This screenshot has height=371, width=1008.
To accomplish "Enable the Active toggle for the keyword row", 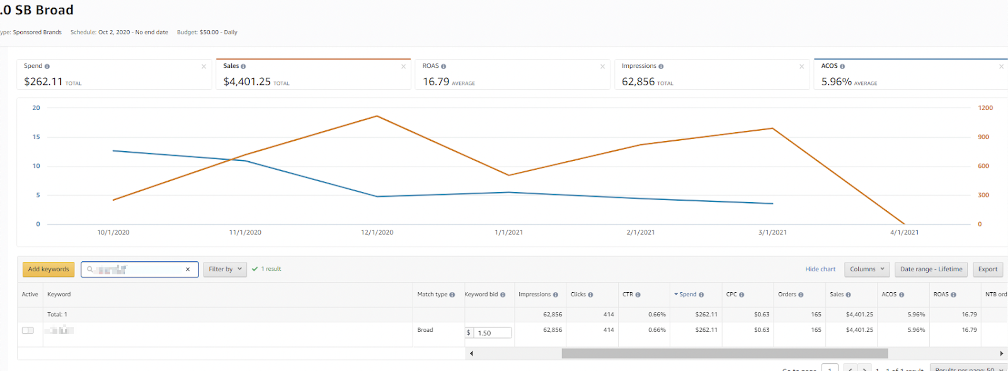I will [28, 330].
